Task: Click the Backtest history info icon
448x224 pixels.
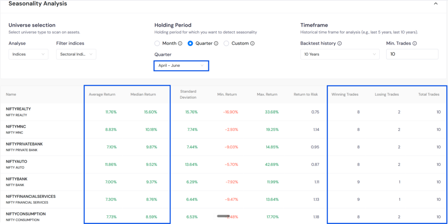Action: tap(339, 44)
